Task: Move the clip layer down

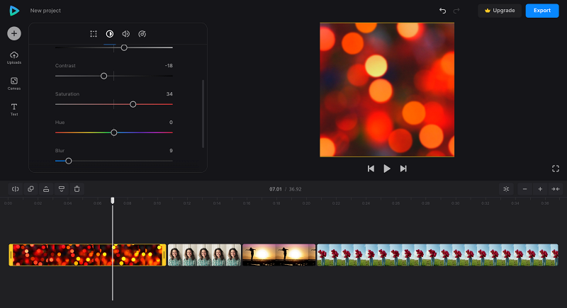Action: 62,189
